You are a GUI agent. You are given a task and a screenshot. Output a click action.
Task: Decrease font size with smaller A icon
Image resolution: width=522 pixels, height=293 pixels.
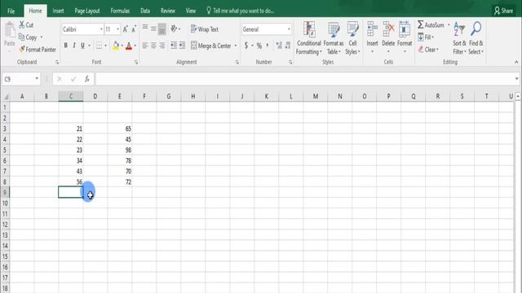coord(134,29)
